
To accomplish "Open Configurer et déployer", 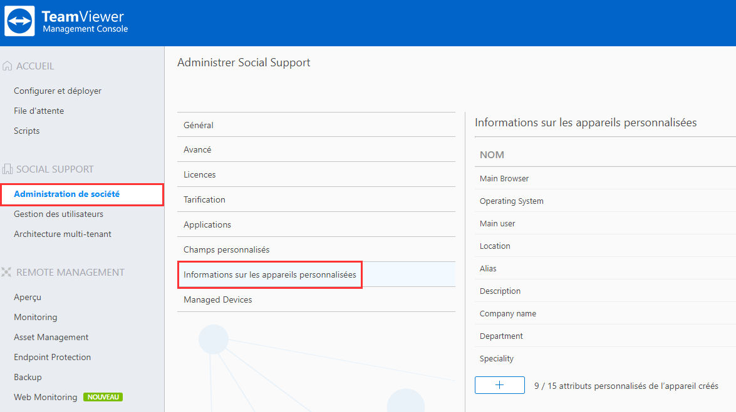I will pos(57,91).
